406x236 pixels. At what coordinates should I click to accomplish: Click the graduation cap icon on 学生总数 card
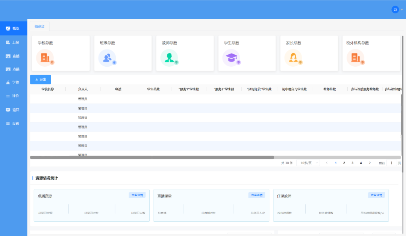point(231,58)
